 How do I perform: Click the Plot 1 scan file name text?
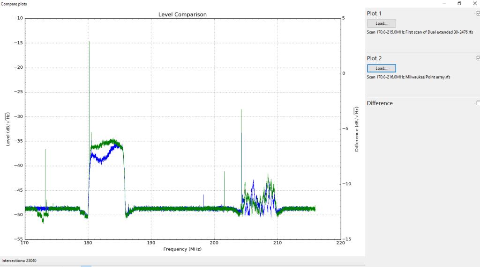[420, 32]
